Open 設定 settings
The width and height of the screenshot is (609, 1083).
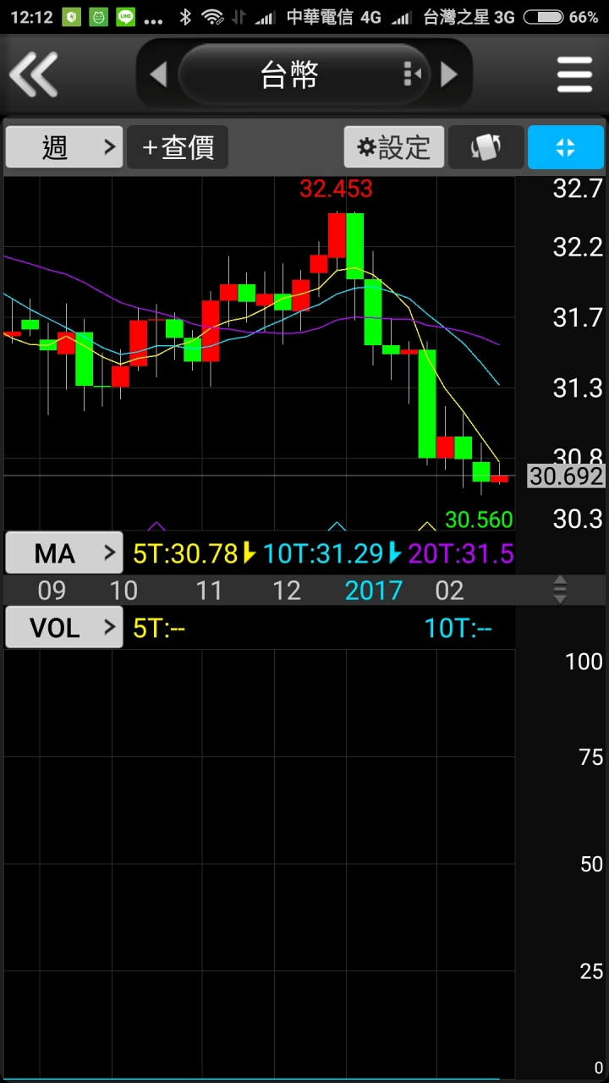click(394, 147)
